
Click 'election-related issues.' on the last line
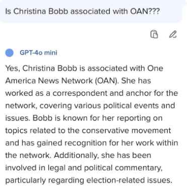(129, 180)
